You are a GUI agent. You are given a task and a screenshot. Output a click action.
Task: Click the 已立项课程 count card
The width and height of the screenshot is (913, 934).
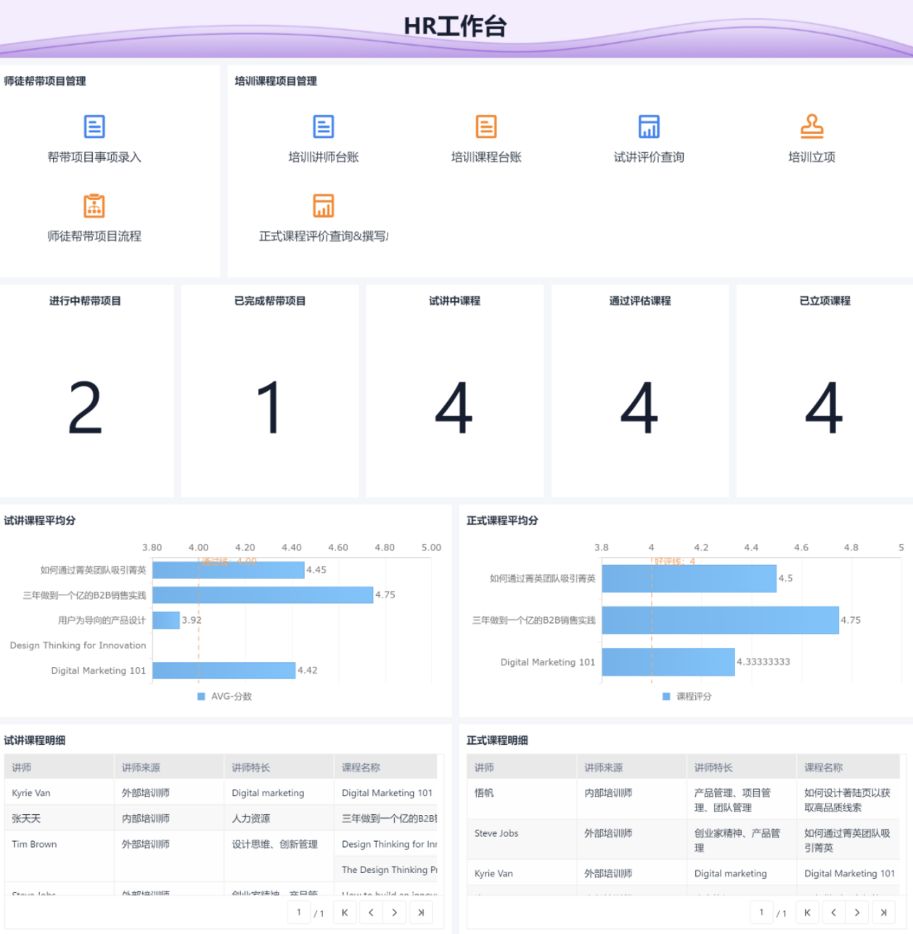coord(824,391)
